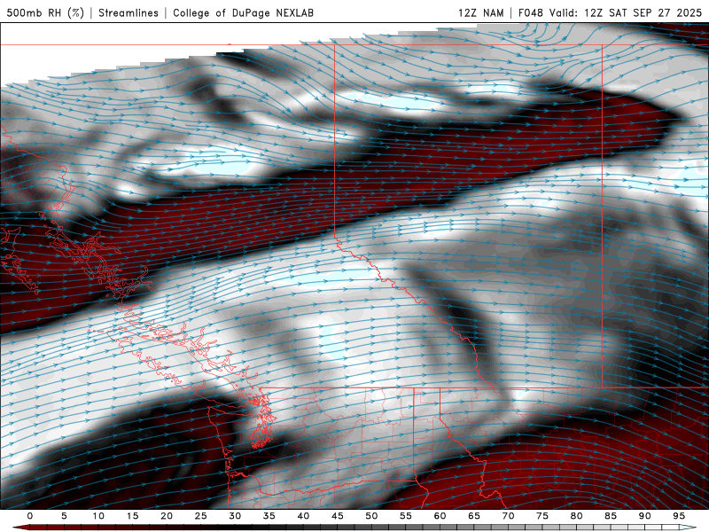
Task: Select the 55 label on the RH scale
Action: click(405, 516)
